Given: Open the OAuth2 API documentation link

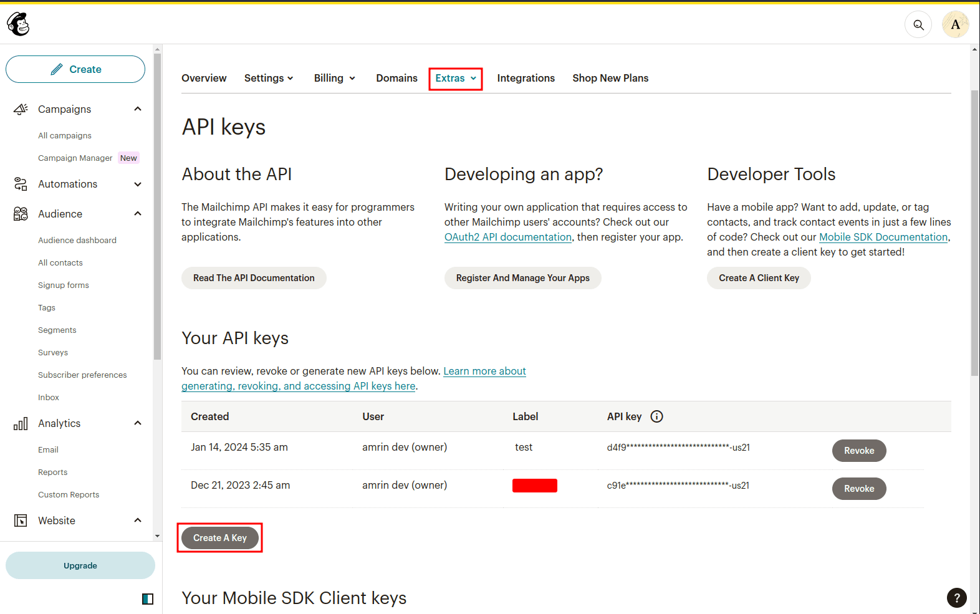Looking at the screenshot, I should 507,237.
